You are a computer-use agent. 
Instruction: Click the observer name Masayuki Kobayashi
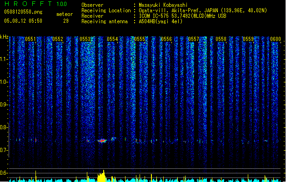coord(163,5)
